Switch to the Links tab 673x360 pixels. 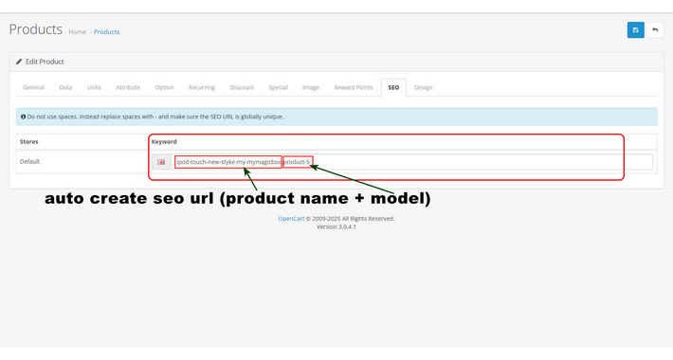click(94, 87)
